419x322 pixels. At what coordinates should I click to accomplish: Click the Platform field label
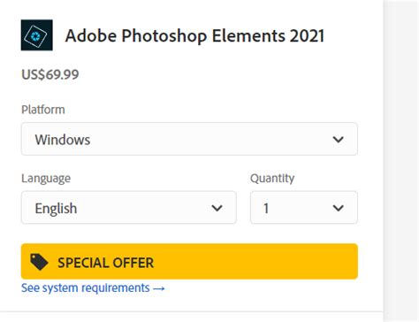click(x=43, y=110)
